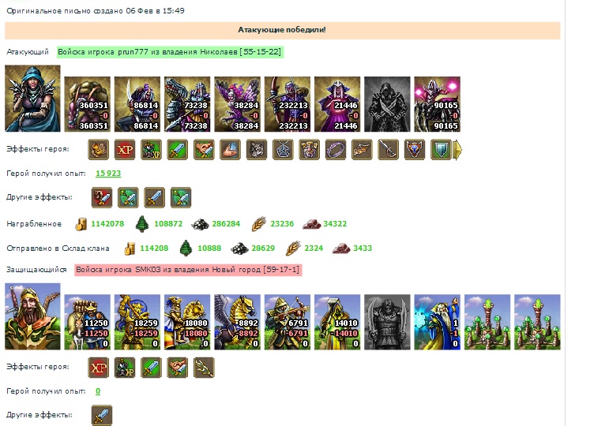Click the handshake effect icon in defender effects
This screenshot has height=426, width=594.
pos(177,368)
